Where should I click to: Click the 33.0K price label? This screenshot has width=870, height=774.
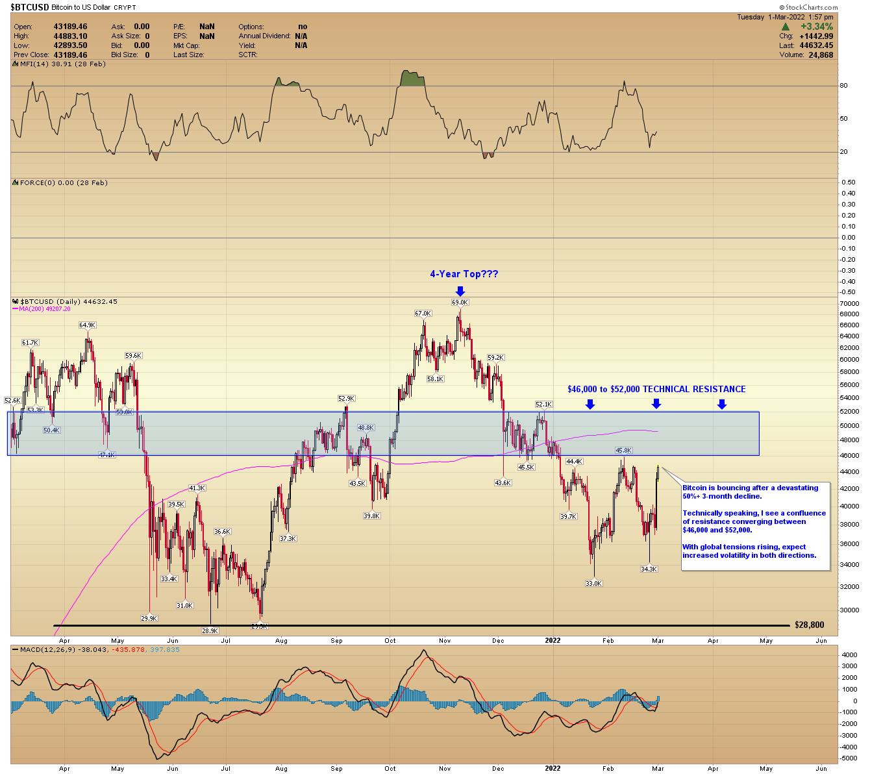click(593, 583)
